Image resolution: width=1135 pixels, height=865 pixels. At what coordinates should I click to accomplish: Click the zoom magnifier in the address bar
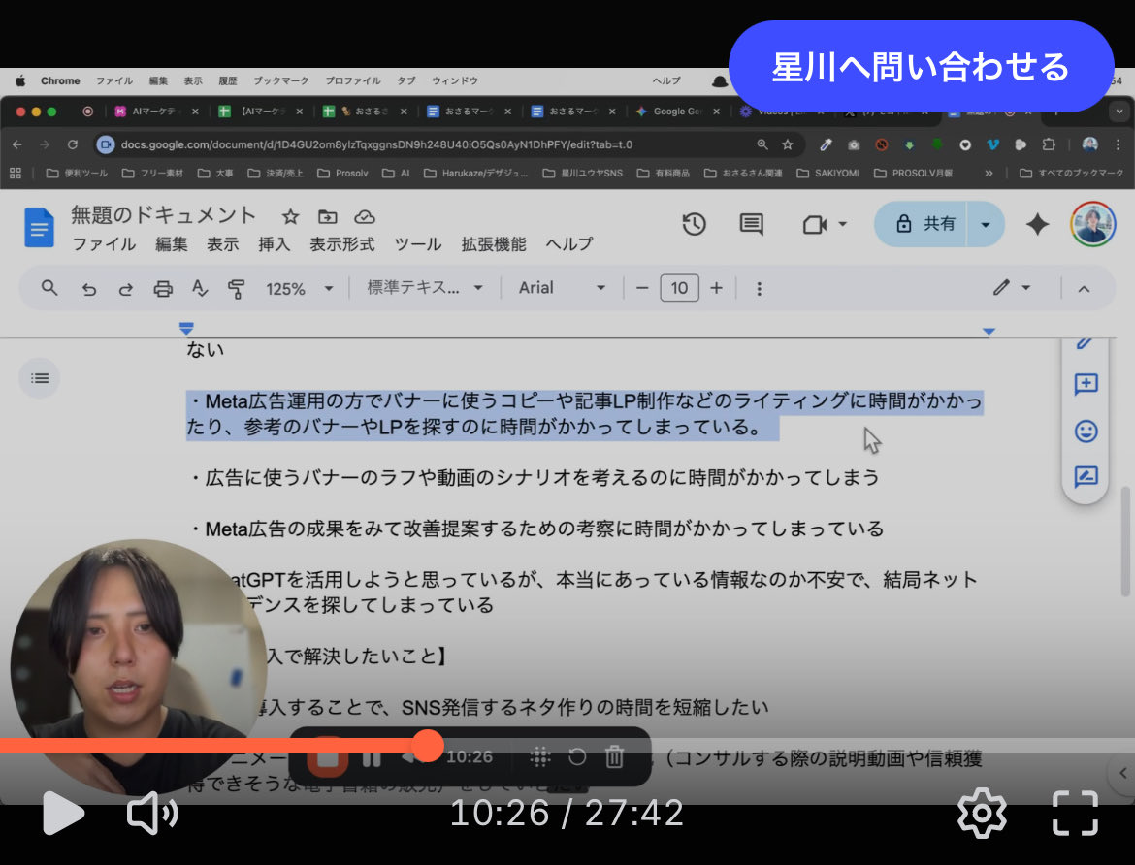(x=762, y=144)
